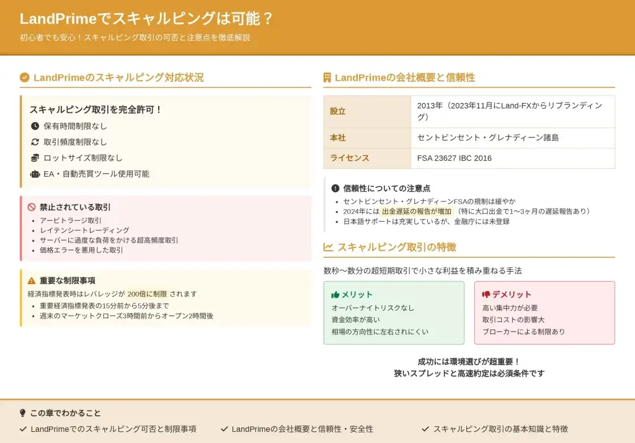Screen dimensions: 635x443
Task: Click the exclamation icon beside 信頼性についての注意点
Action: point(335,188)
